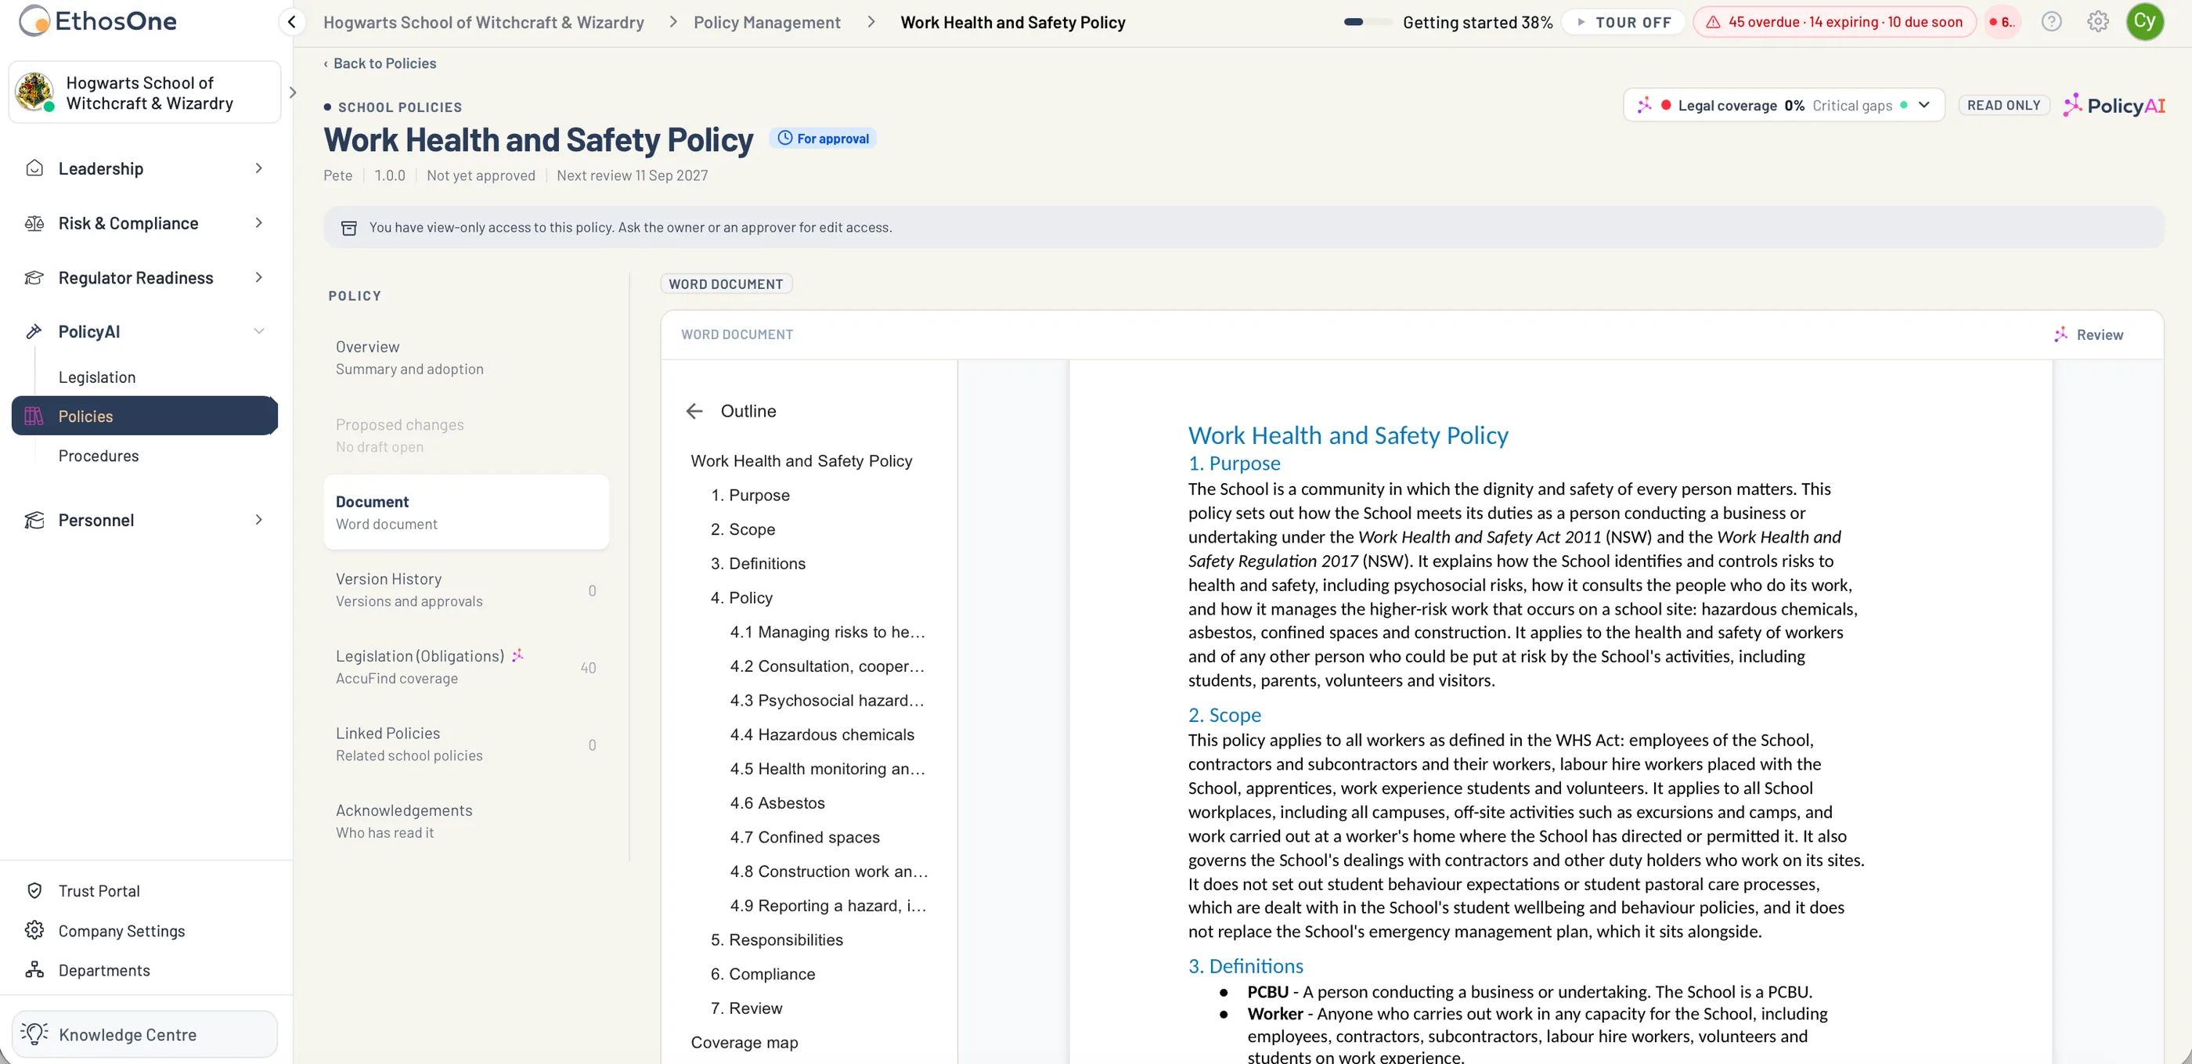The height and width of the screenshot is (1064, 2192).
Task: Click the Company Settings gear icon
Action: [x=34, y=930]
